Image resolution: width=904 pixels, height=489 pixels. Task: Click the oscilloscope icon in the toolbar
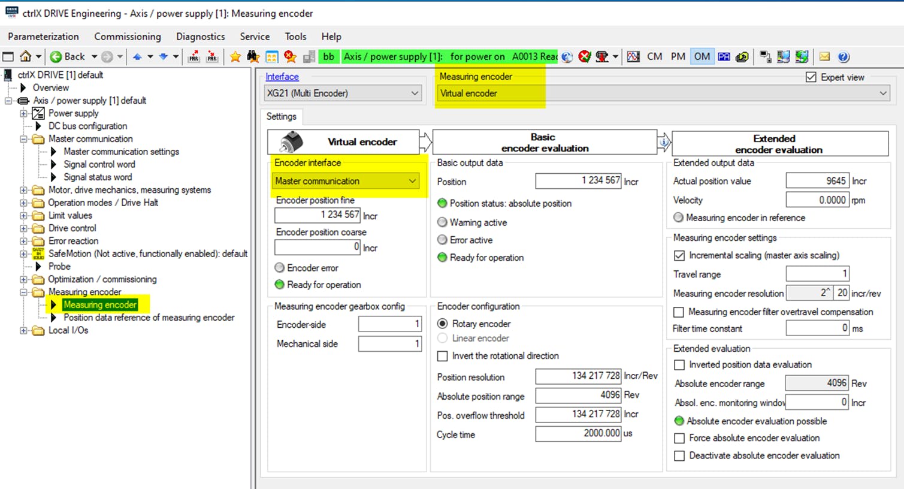pyautogui.click(x=633, y=56)
